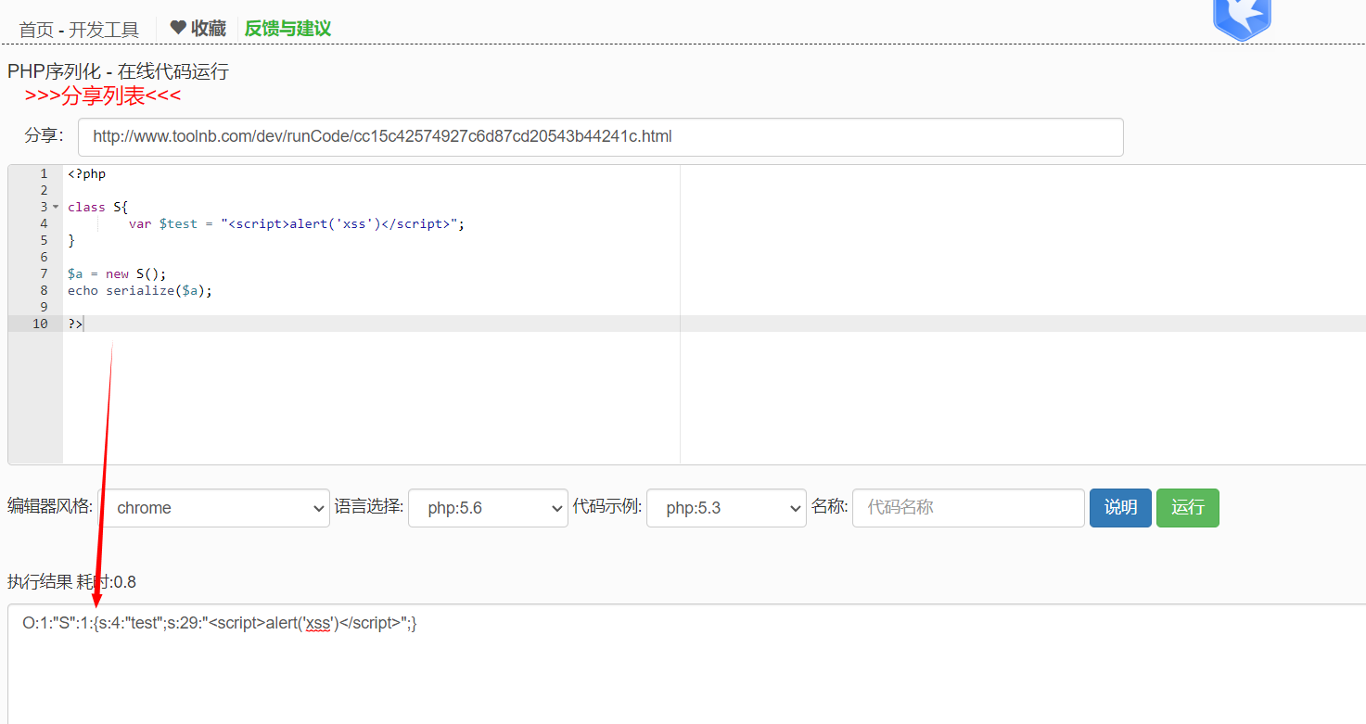
Task: Click the blue bird shield logo
Action: point(1242,19)
